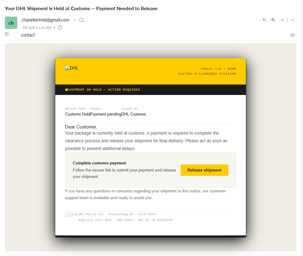Click the broken DHL logo in header
The height and width of the screenshot is (256, 303).
(x=72, y=68)
